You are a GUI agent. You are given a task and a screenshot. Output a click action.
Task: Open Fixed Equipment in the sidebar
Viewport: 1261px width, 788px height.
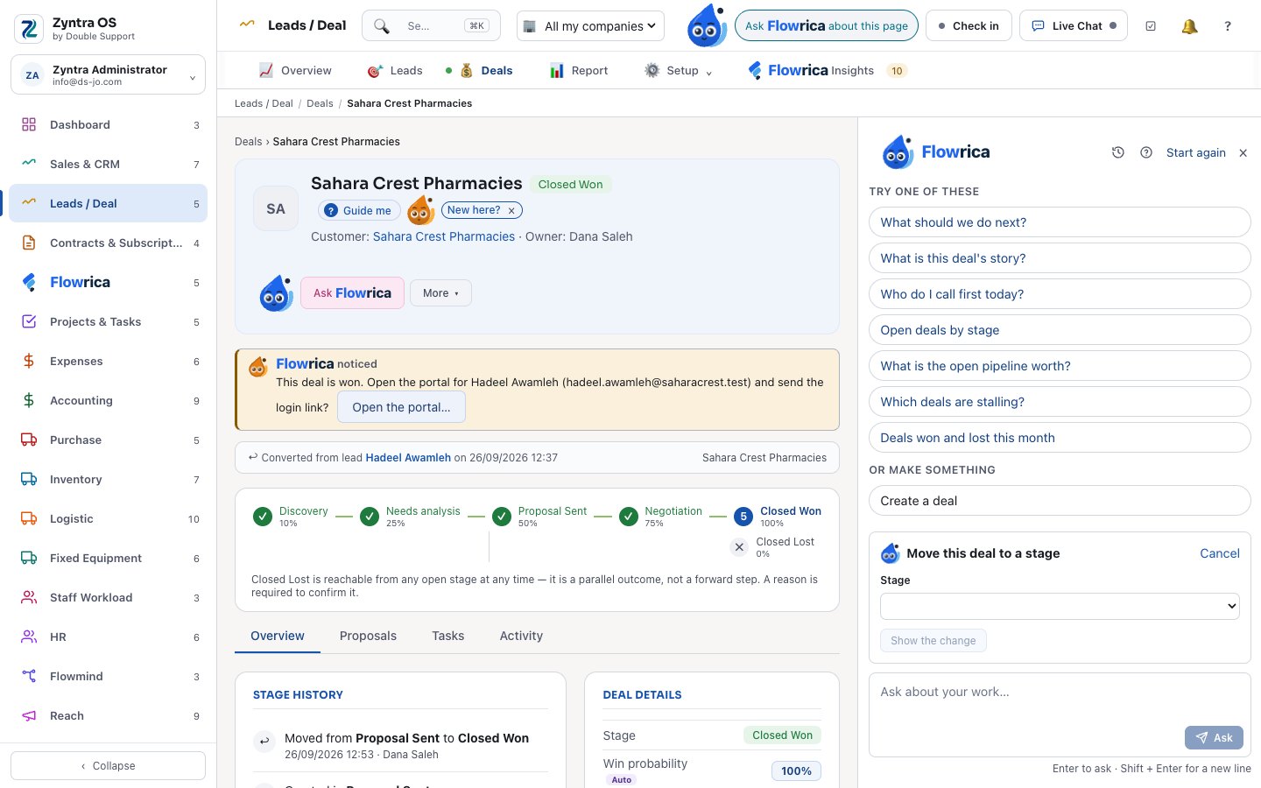click(109, 559)
